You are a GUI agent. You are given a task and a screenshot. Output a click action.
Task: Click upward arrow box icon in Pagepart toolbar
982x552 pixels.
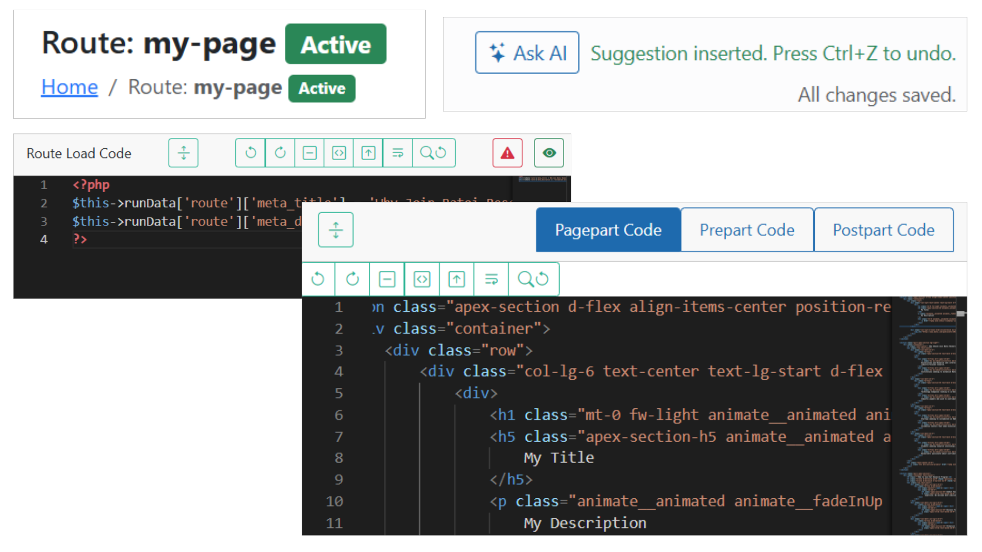pos(456,279)
